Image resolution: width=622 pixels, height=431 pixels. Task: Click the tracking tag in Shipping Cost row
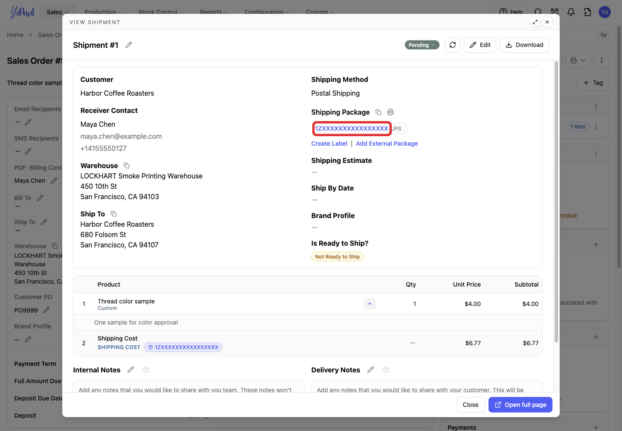point(183,347)
